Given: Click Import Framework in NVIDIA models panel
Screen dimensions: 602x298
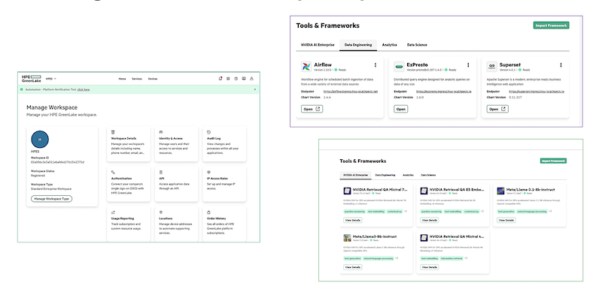Looking at the screenshot, I should [x=553, y=161].
